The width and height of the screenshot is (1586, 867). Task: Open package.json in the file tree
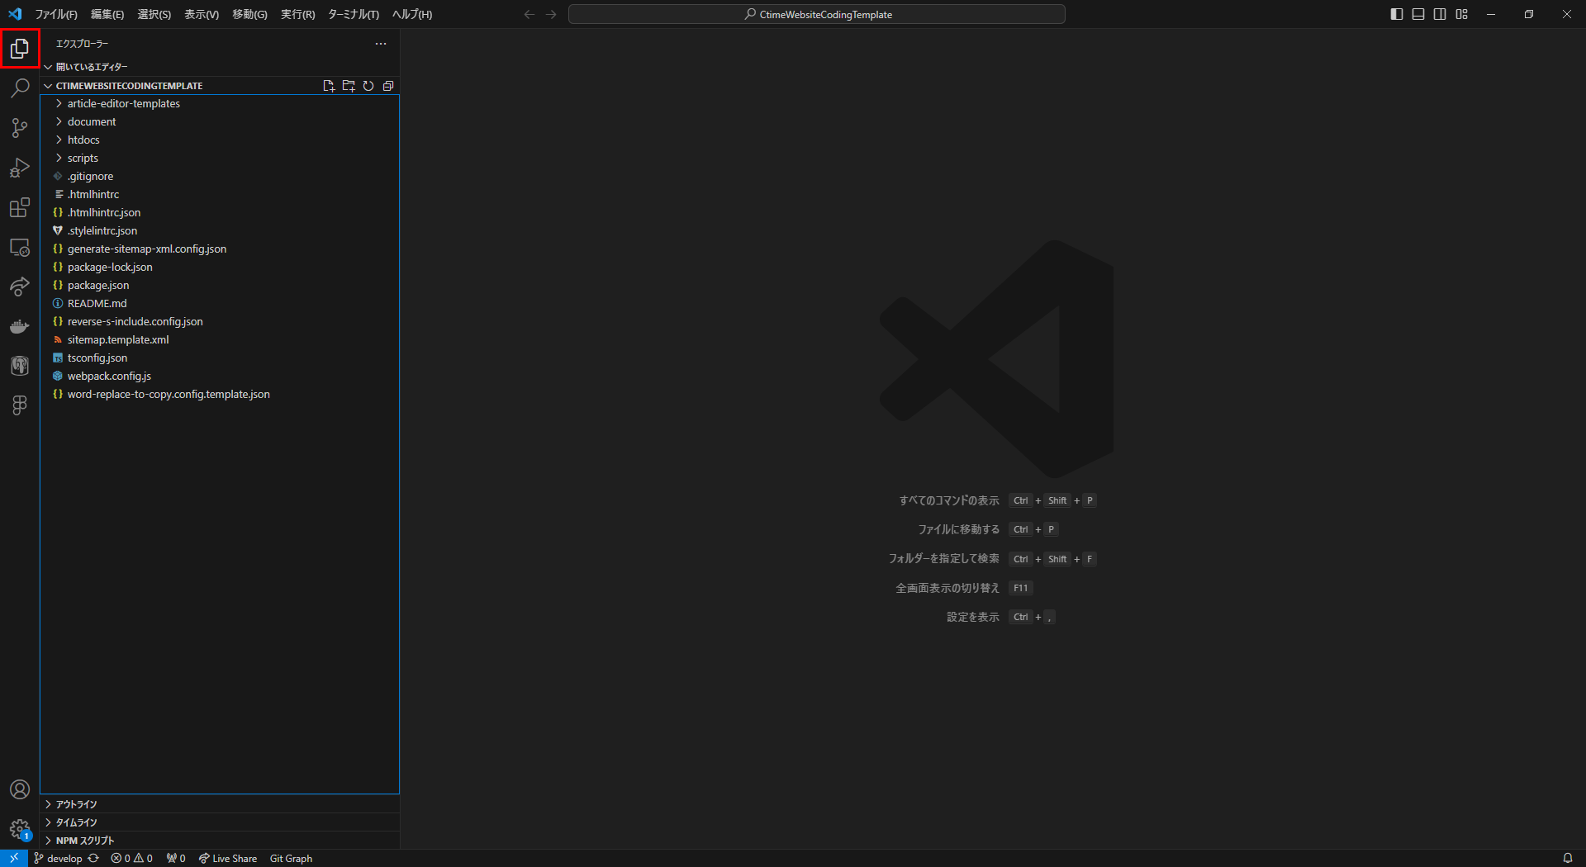98,285
